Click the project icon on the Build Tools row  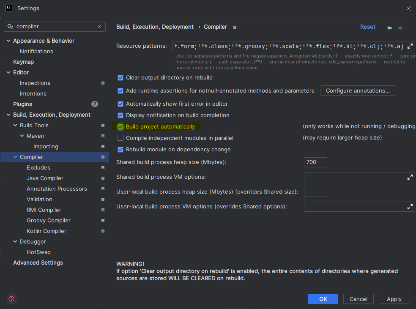(103, 125)
